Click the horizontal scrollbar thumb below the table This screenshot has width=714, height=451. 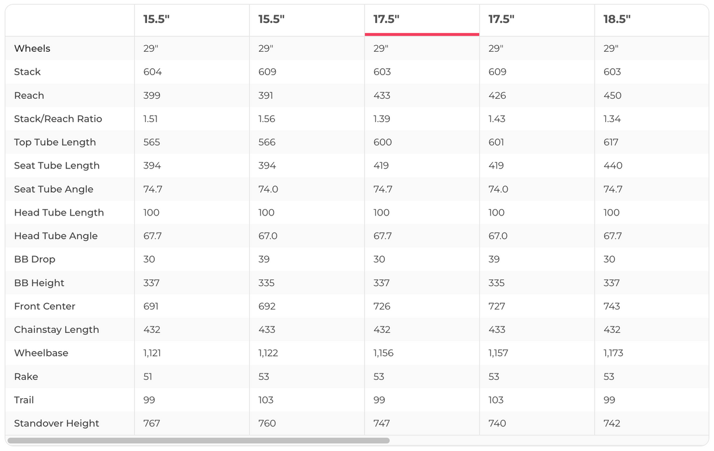pyautogui.click(x=198, y=440)
